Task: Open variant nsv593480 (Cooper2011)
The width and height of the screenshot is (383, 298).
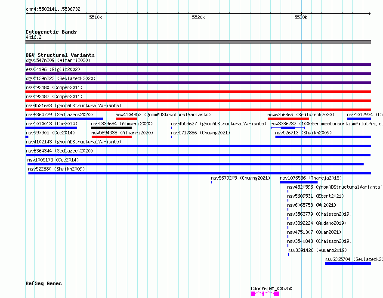Action: tap(54, 87)
